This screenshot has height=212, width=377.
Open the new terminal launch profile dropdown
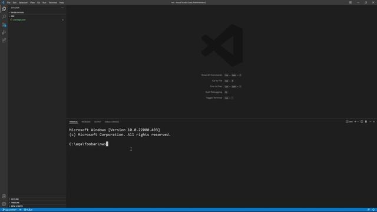click(x=358, y=122)
